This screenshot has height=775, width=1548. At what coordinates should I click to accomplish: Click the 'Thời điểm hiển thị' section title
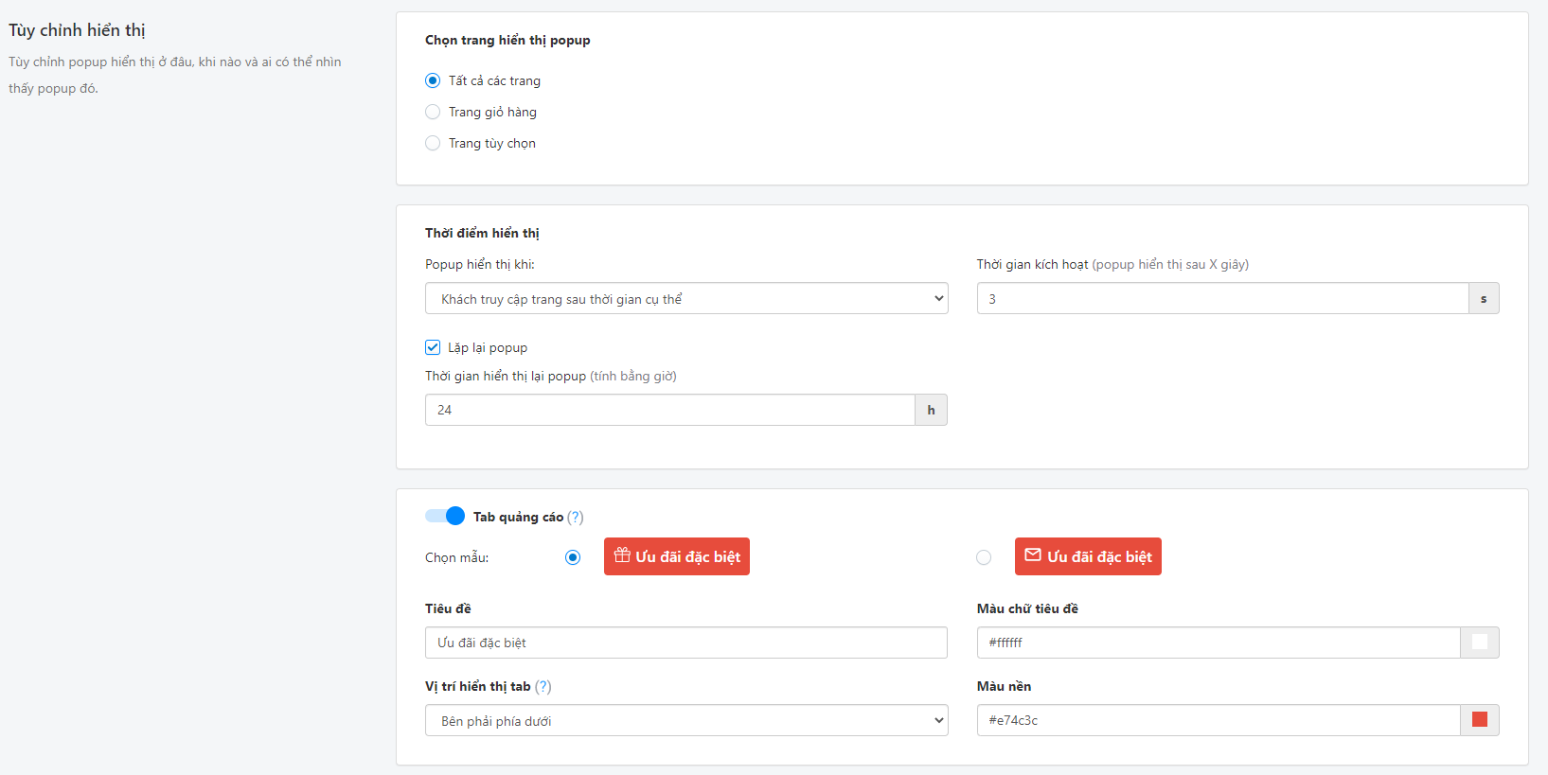click(482, 233)
